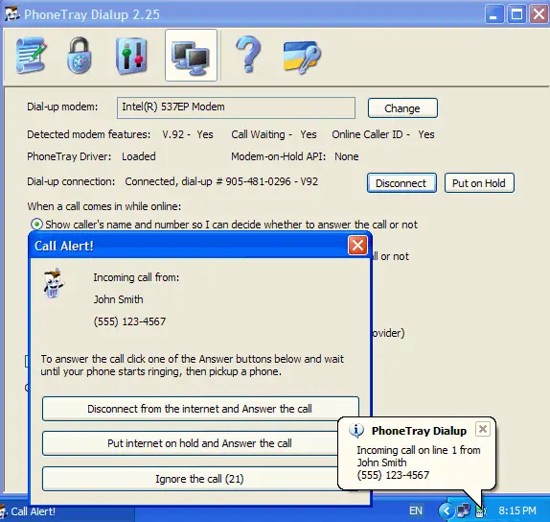
Task: Close the Call Alert dialog
Action: (357, 246)
